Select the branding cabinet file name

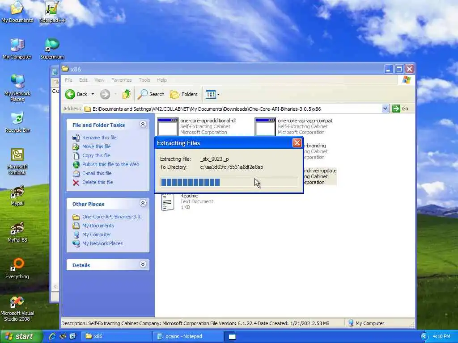click(x=315, y=146)
